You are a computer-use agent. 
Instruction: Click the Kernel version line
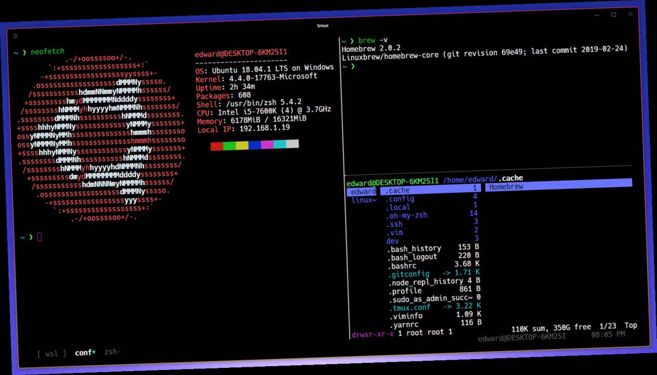point(256,78)
